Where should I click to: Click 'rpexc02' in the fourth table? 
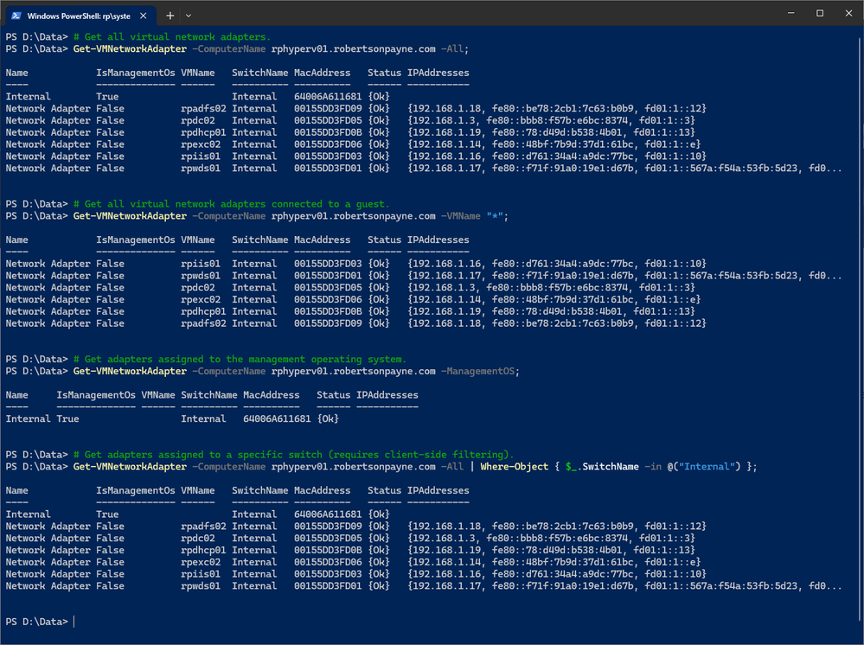(x=201, y=562)
